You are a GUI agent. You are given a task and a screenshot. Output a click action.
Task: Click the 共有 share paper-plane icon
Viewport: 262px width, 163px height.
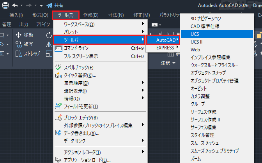[x=49, y=5]
